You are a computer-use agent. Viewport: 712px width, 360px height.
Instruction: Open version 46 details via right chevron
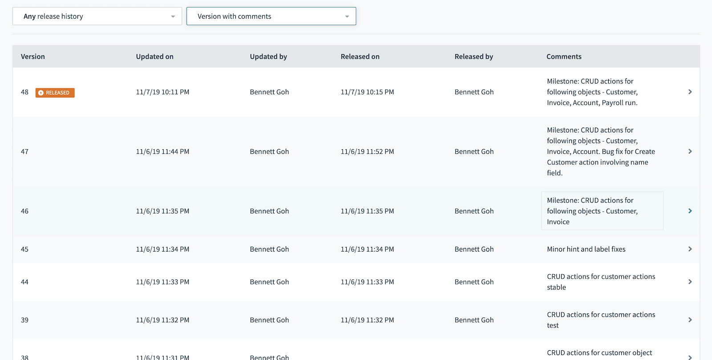coord(690,211)
